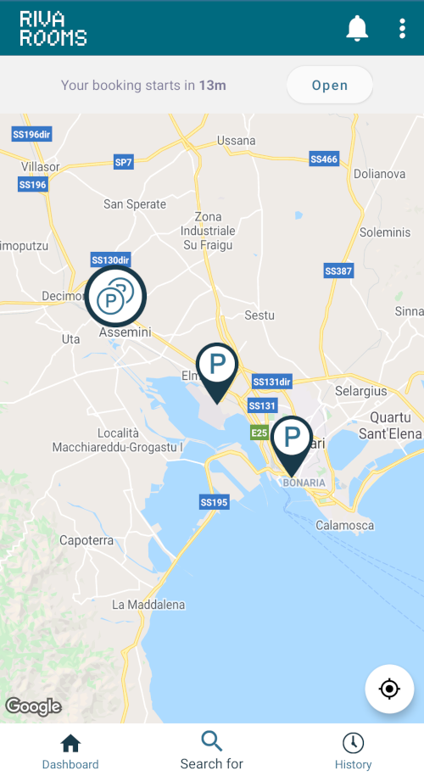
Task: Open your upcoming booking
Action: pyautogui.click(x=330, y=85)
